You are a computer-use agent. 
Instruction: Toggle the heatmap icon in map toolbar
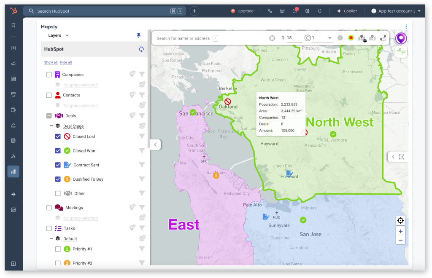pyautogui.click(x=351, y=38)
